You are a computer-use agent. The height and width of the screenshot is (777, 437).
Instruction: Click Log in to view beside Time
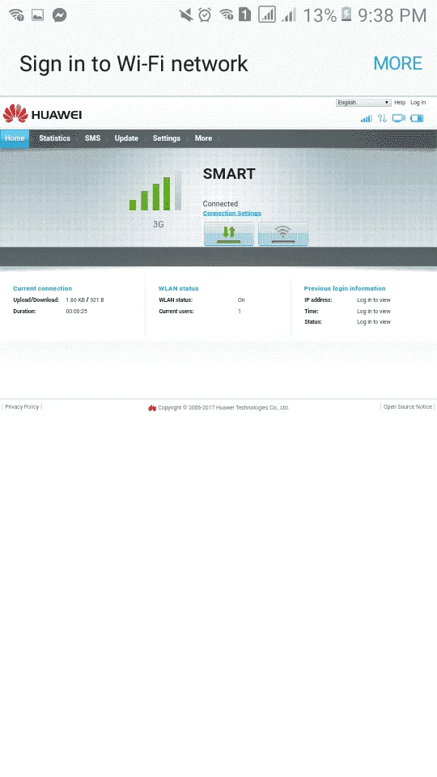tap(374, 312)
